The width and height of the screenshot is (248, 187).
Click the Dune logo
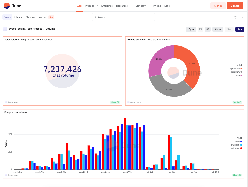point(12,6)
